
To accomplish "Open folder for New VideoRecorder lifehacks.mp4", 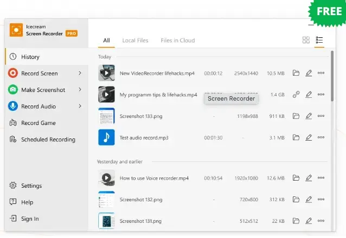I will (x=296, y=73).
